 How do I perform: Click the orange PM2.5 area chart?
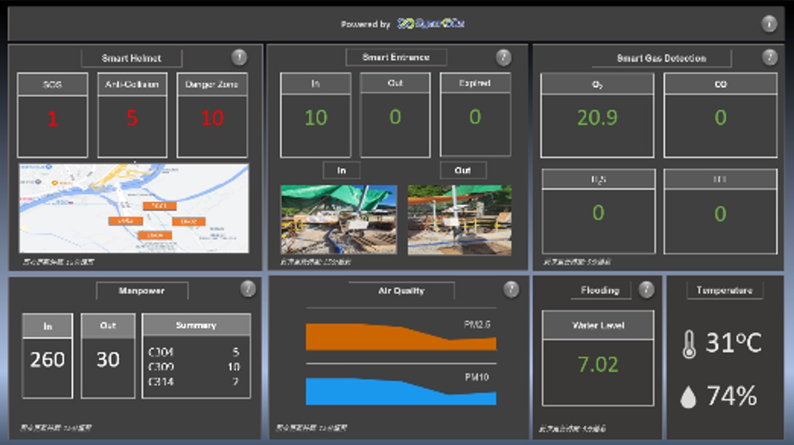pos(400,336)
